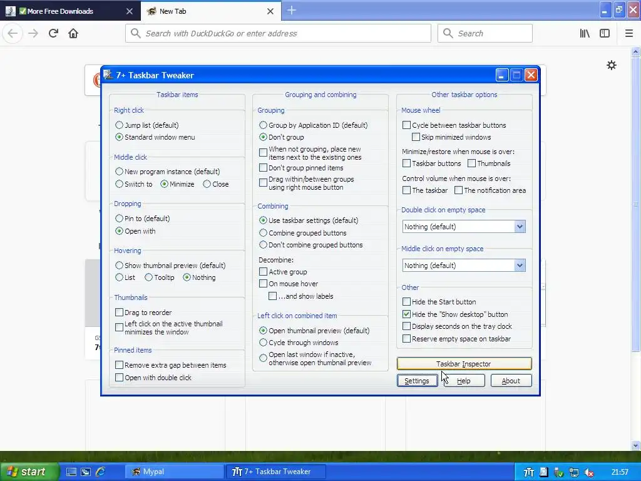
Task: Open a new tab with plus button
Action: click(x=292, y=11)
